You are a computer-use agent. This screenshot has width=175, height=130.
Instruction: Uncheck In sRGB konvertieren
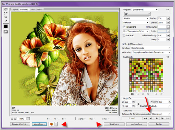pyautogui.click(x=124, y=44)
